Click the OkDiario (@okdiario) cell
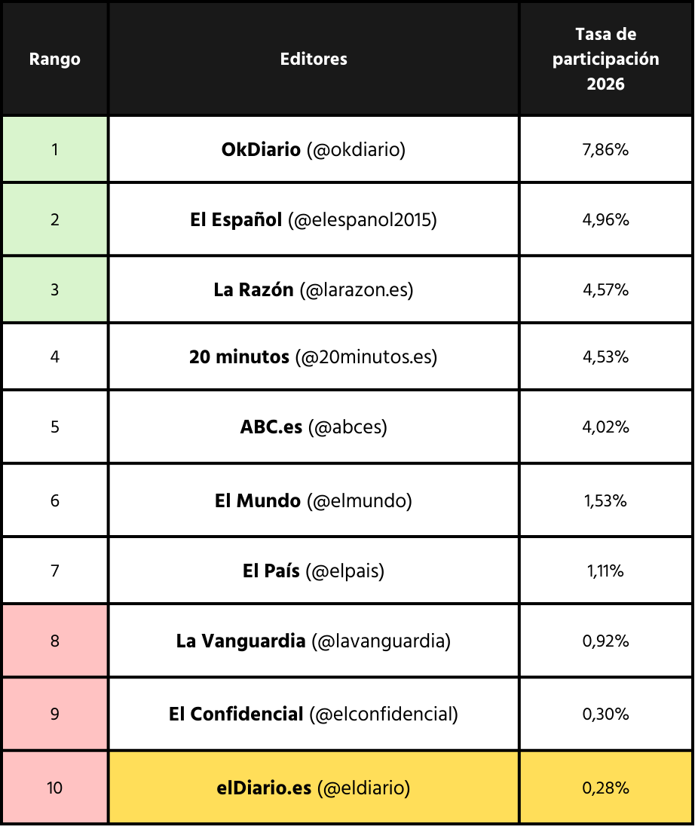695x826 pixels. coord(314,150)
